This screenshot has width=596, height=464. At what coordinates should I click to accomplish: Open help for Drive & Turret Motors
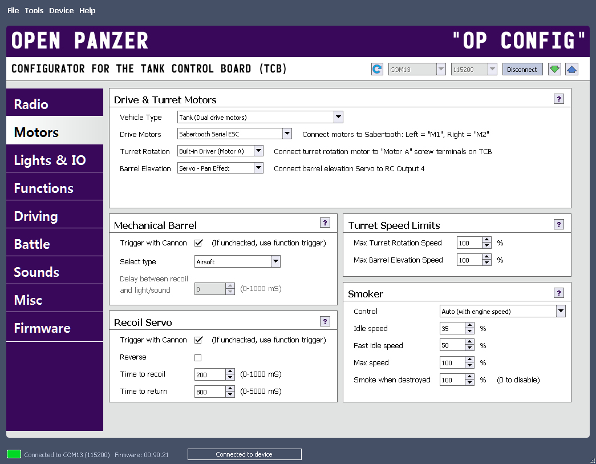[559, 99]
